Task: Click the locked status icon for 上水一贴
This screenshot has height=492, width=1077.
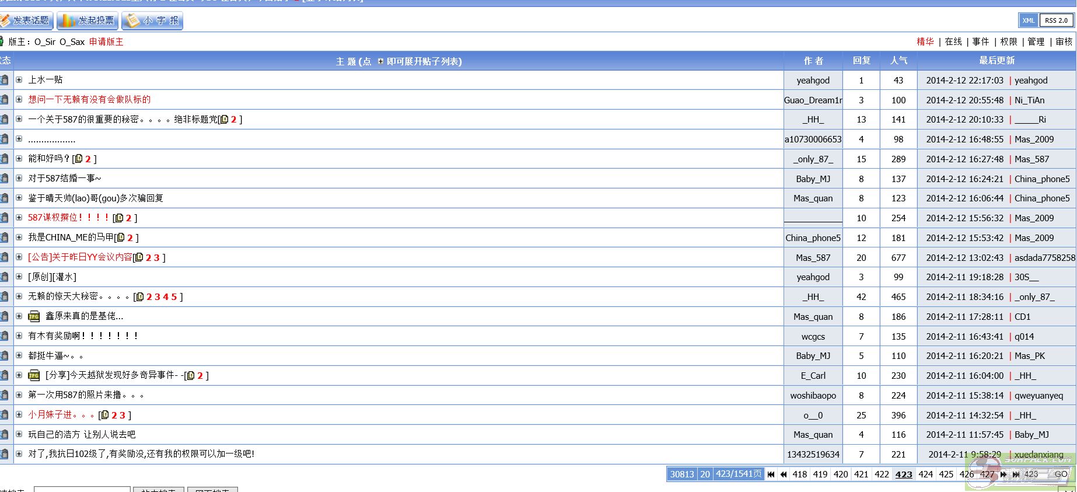Action: 5,80
